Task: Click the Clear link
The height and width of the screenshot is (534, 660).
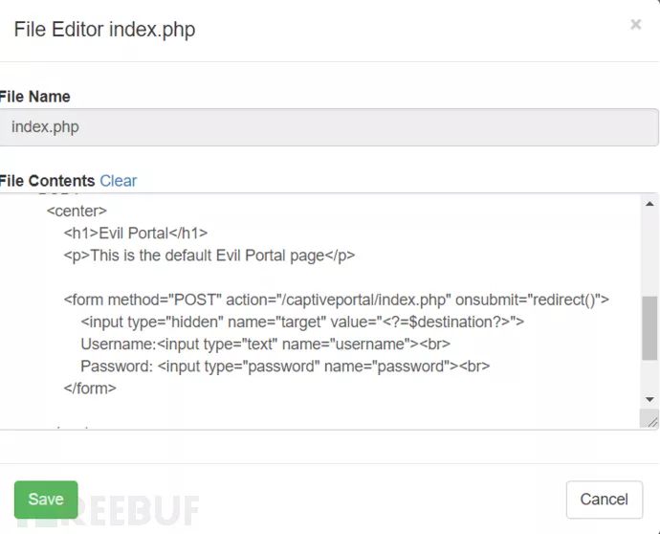Action: 119,181
